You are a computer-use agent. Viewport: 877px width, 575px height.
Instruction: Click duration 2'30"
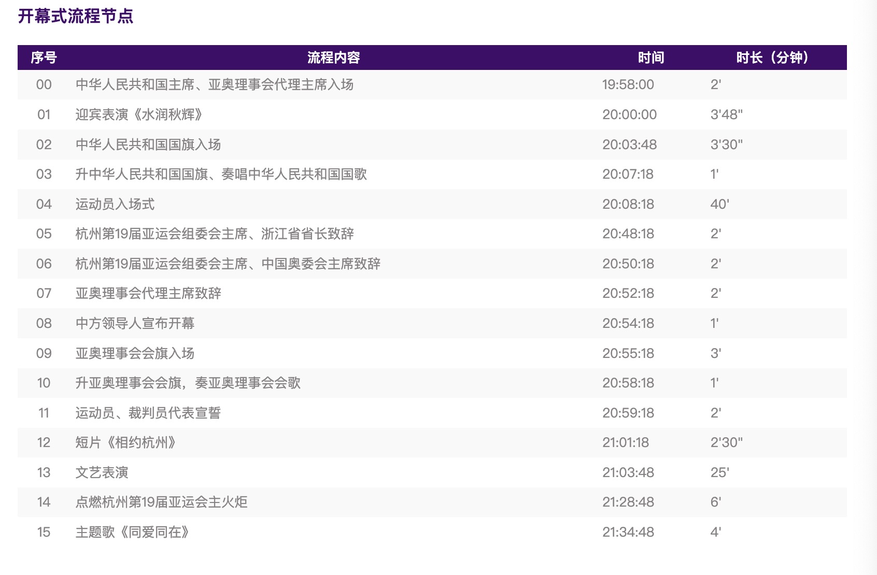click(x=726, y=442)
